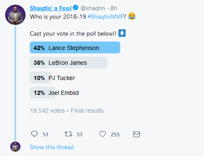Click the @shaqtin handle

93,8
